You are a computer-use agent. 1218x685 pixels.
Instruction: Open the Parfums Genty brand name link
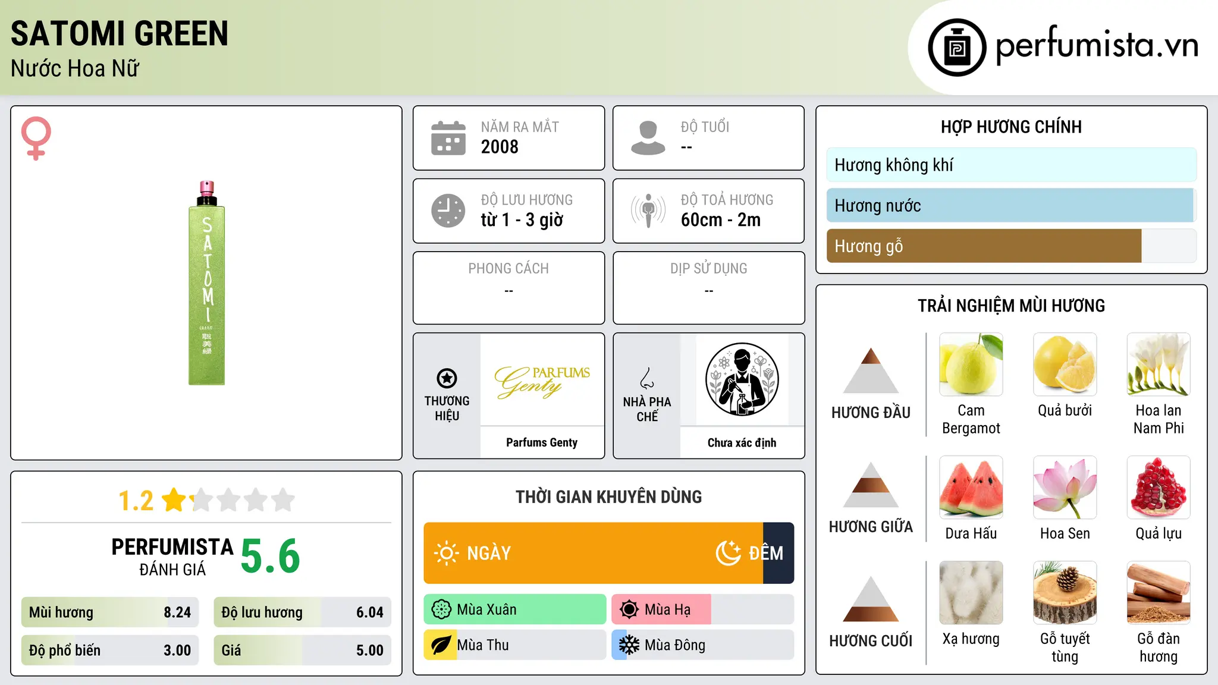pyautogui.click(x=542, y=442)
